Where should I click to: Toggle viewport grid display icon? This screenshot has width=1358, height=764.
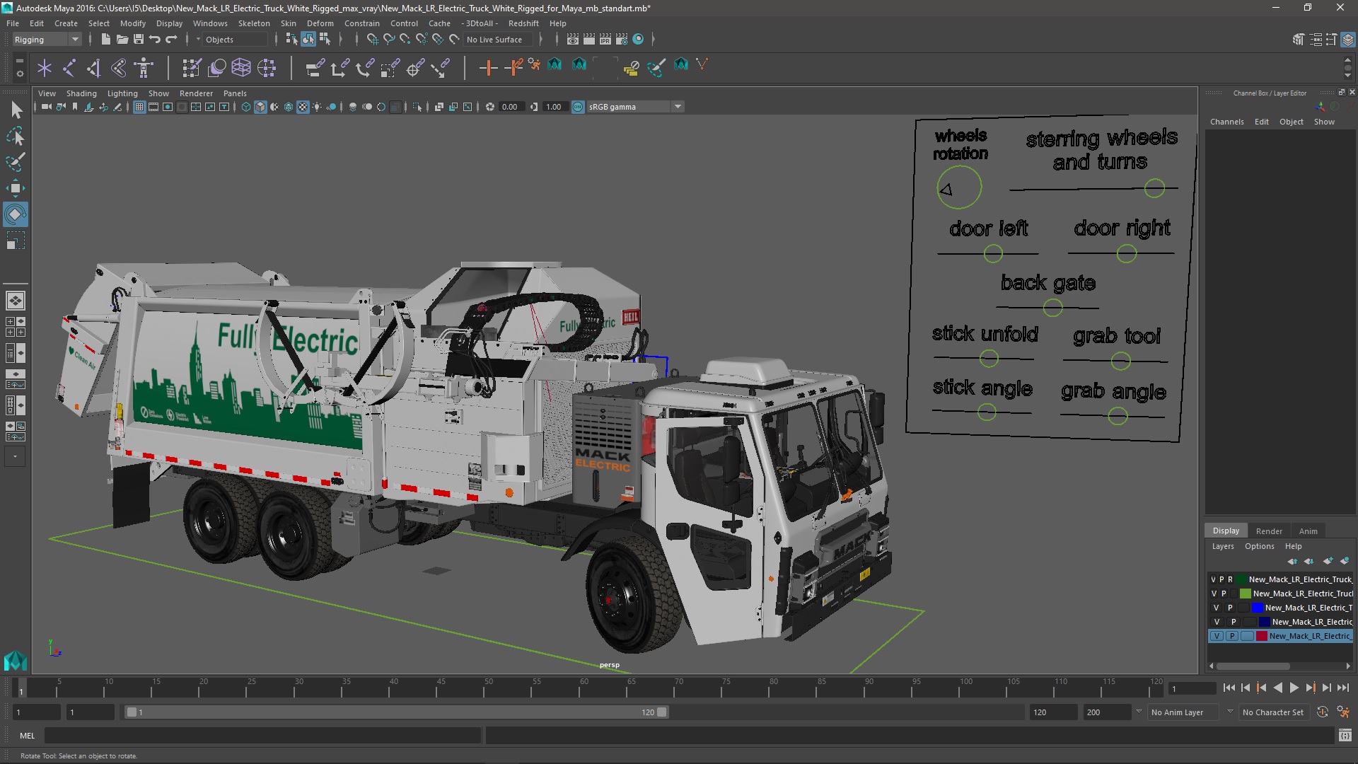click(x=139, y=107)
